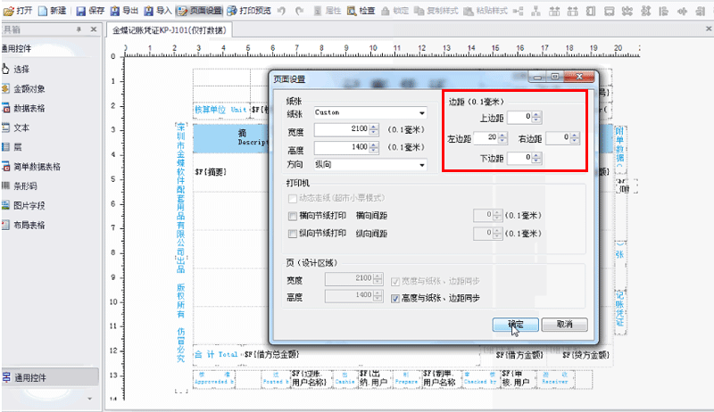Click the 下边距 stepper arrows

[536, 158]
